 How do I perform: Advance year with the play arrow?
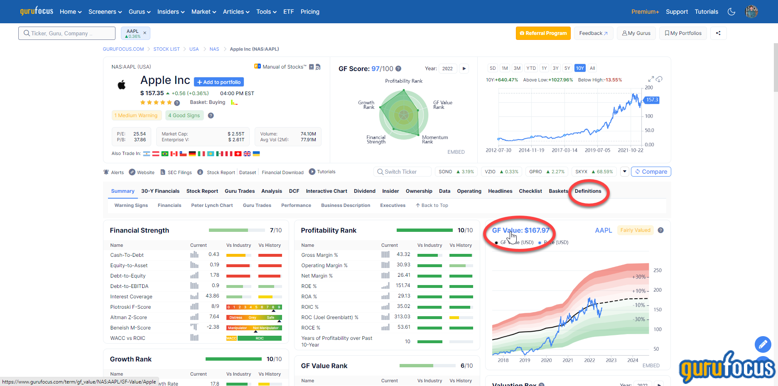(464, 69)
